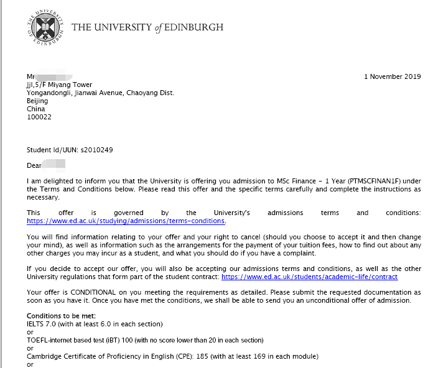The image size is (446, 368).
Task: Click the "China" country line
Action: pyautogui.click(x=36, y=109)
